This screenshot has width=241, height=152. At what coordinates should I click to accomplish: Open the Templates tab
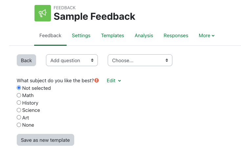point(113,36)
